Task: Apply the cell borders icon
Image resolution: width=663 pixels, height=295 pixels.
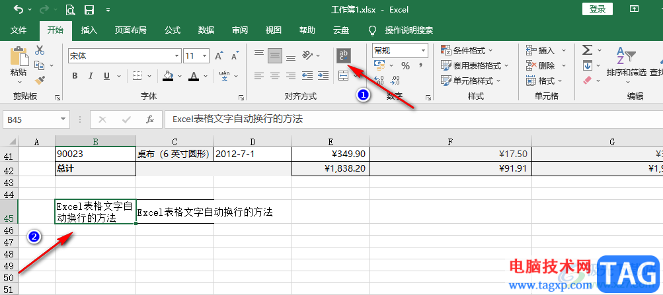Action: pos(137,76)
